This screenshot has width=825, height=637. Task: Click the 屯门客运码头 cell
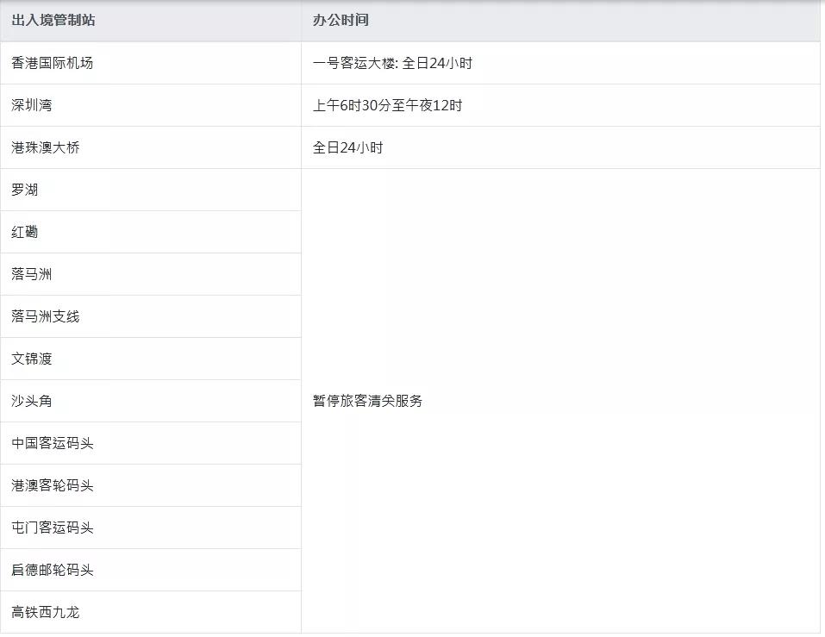tap(53, 528)
